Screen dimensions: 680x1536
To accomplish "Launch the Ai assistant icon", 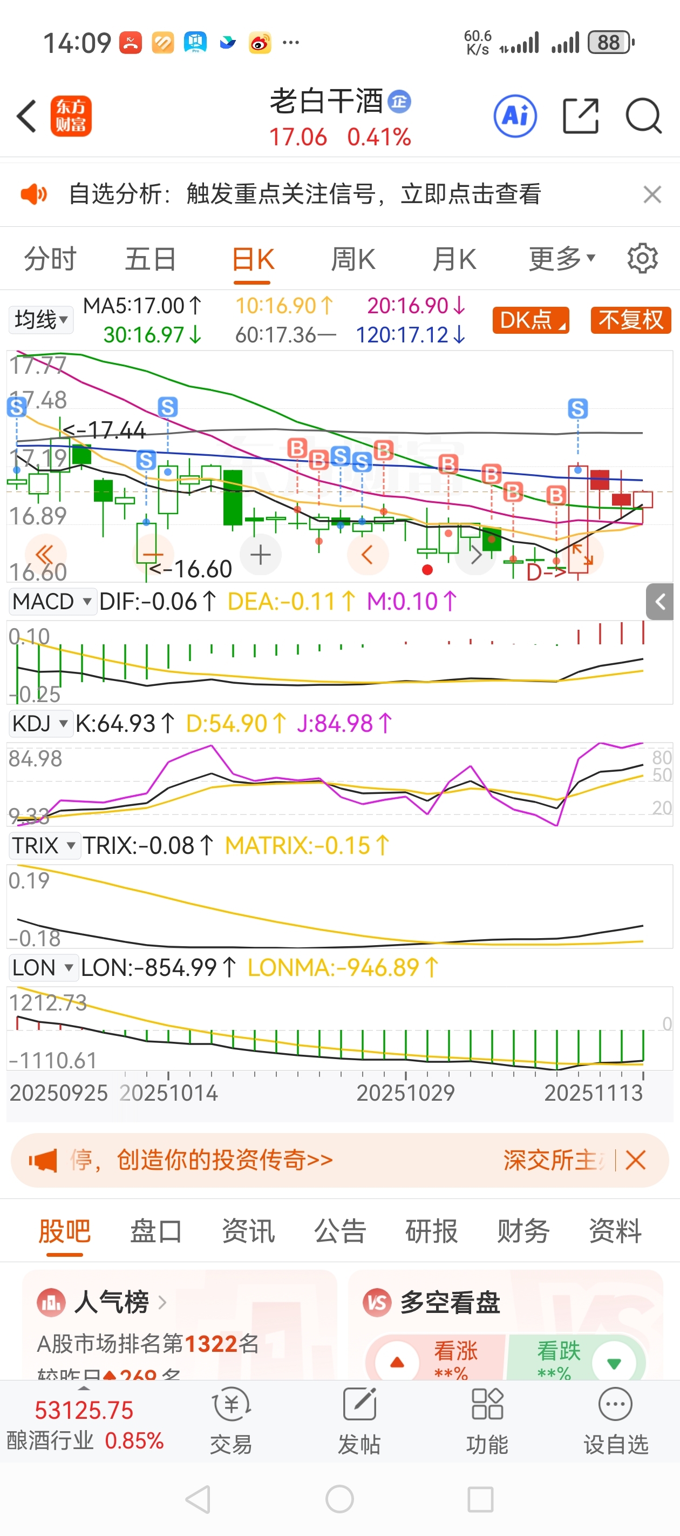I will pos(515,116).
